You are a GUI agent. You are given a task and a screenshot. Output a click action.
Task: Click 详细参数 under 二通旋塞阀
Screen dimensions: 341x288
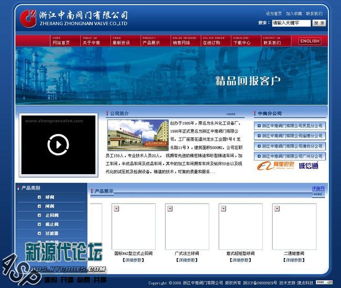[294, 260]
